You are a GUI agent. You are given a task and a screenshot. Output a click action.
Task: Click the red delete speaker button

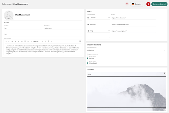(x=148, y=4)
